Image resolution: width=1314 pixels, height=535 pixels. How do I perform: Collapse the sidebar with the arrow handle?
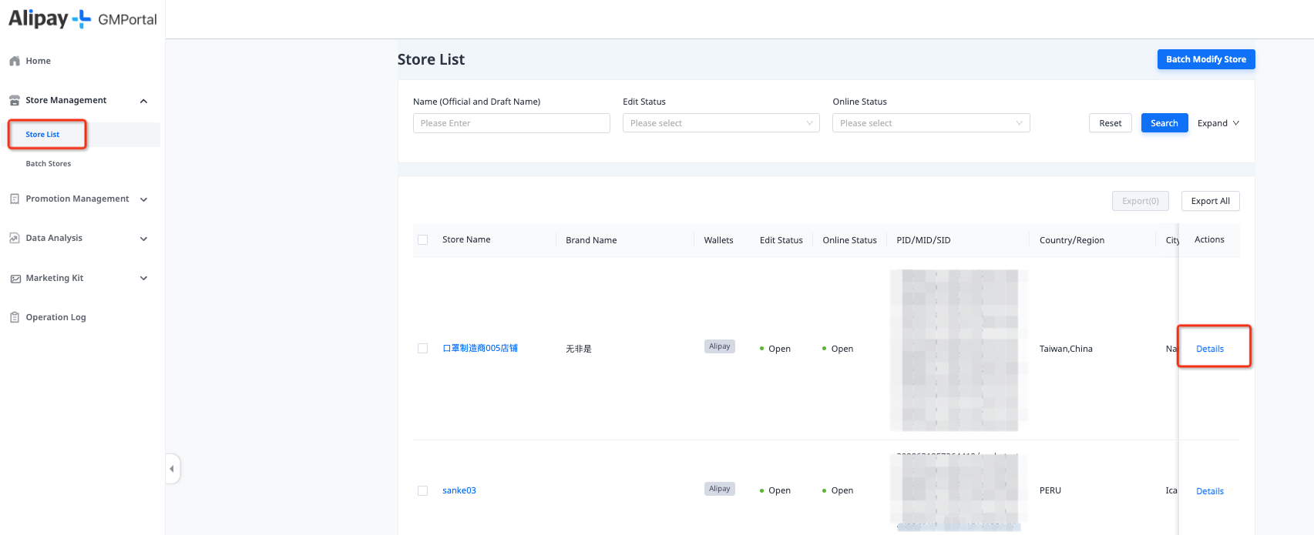coord(172,469)
